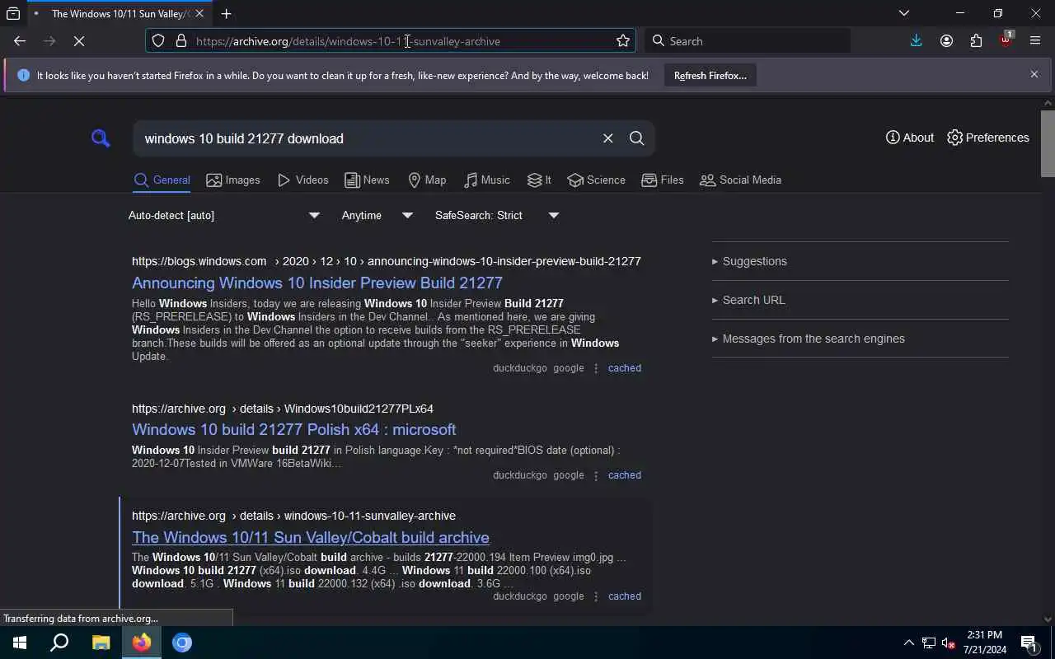Open Windows taskbar search

point(60,643)
